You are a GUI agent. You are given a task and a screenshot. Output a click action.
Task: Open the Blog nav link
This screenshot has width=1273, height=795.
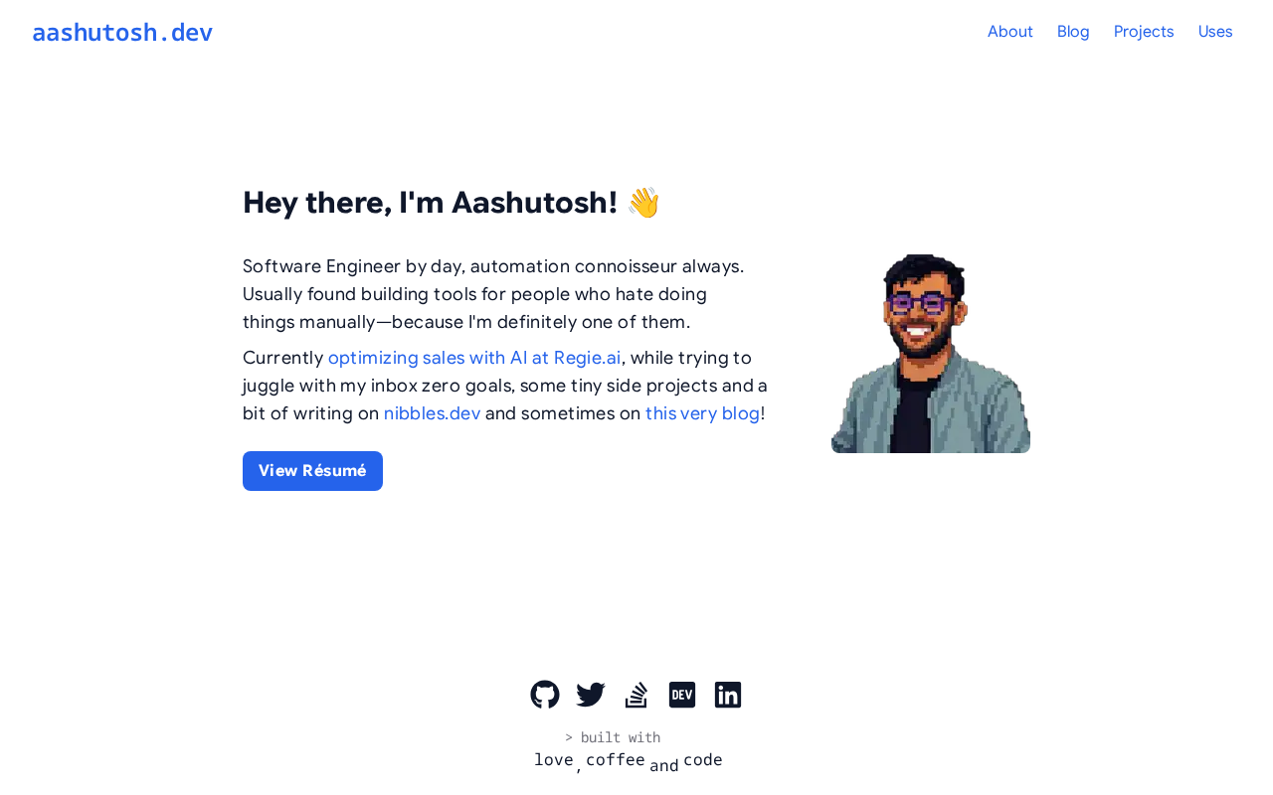click(1073, 32)
